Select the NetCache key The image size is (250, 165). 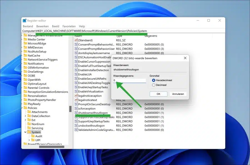point(34,55)
